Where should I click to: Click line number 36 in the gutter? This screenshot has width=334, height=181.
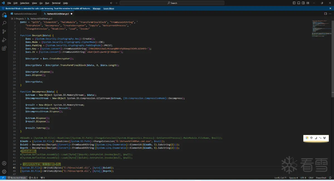14,138
